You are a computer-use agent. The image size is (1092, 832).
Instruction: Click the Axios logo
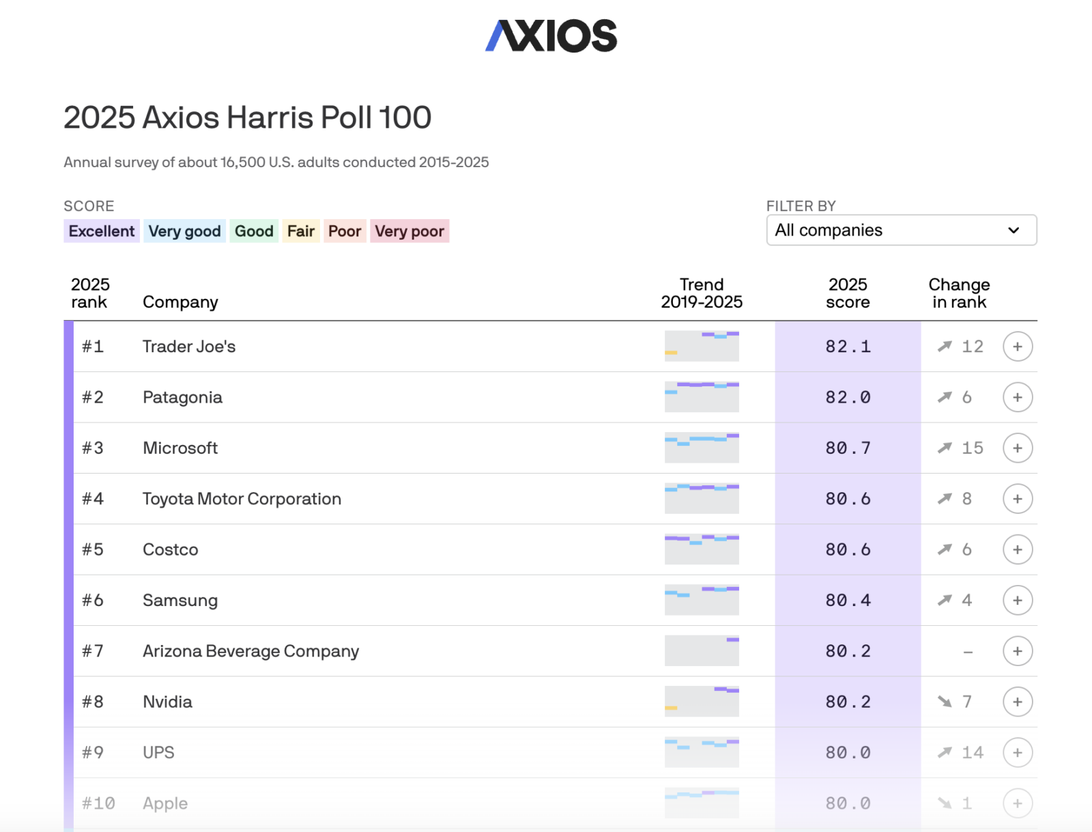click(x=551, y=35)
